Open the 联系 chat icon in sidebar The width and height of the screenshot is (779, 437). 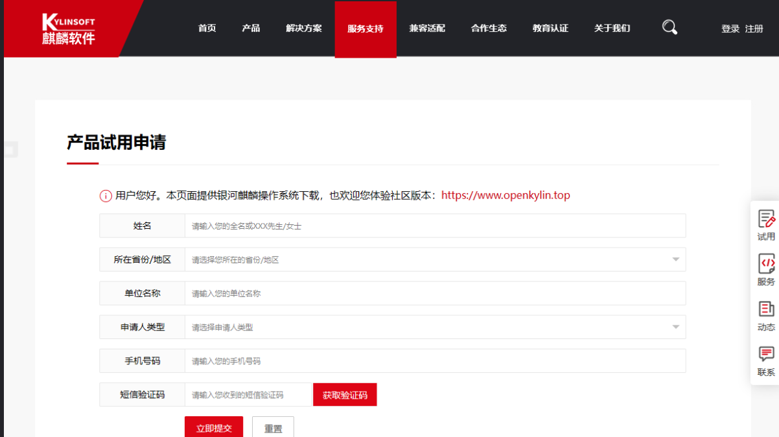(766, 354)
